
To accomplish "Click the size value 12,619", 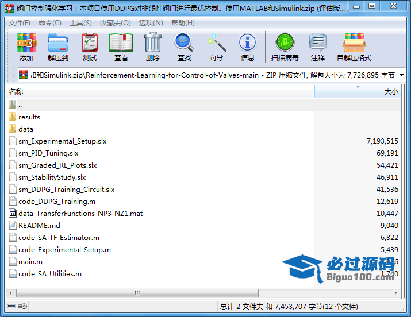I will coord(387,202).
